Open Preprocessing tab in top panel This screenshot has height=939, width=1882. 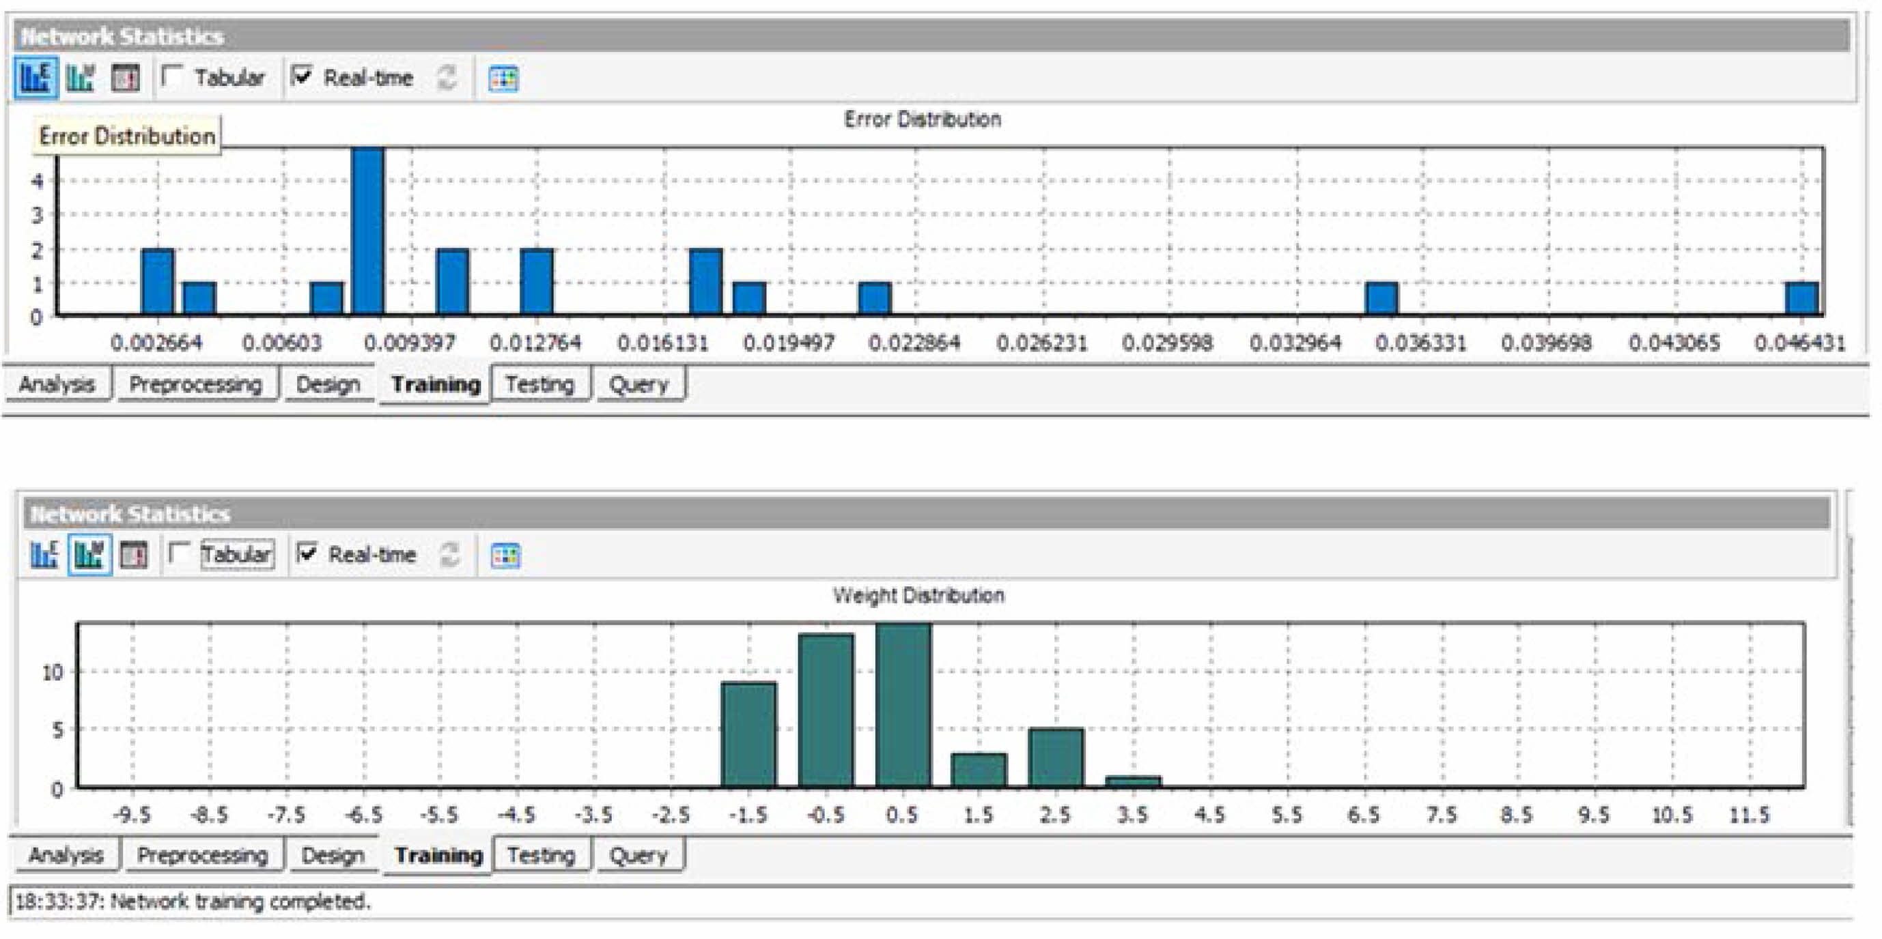(195, 384)
